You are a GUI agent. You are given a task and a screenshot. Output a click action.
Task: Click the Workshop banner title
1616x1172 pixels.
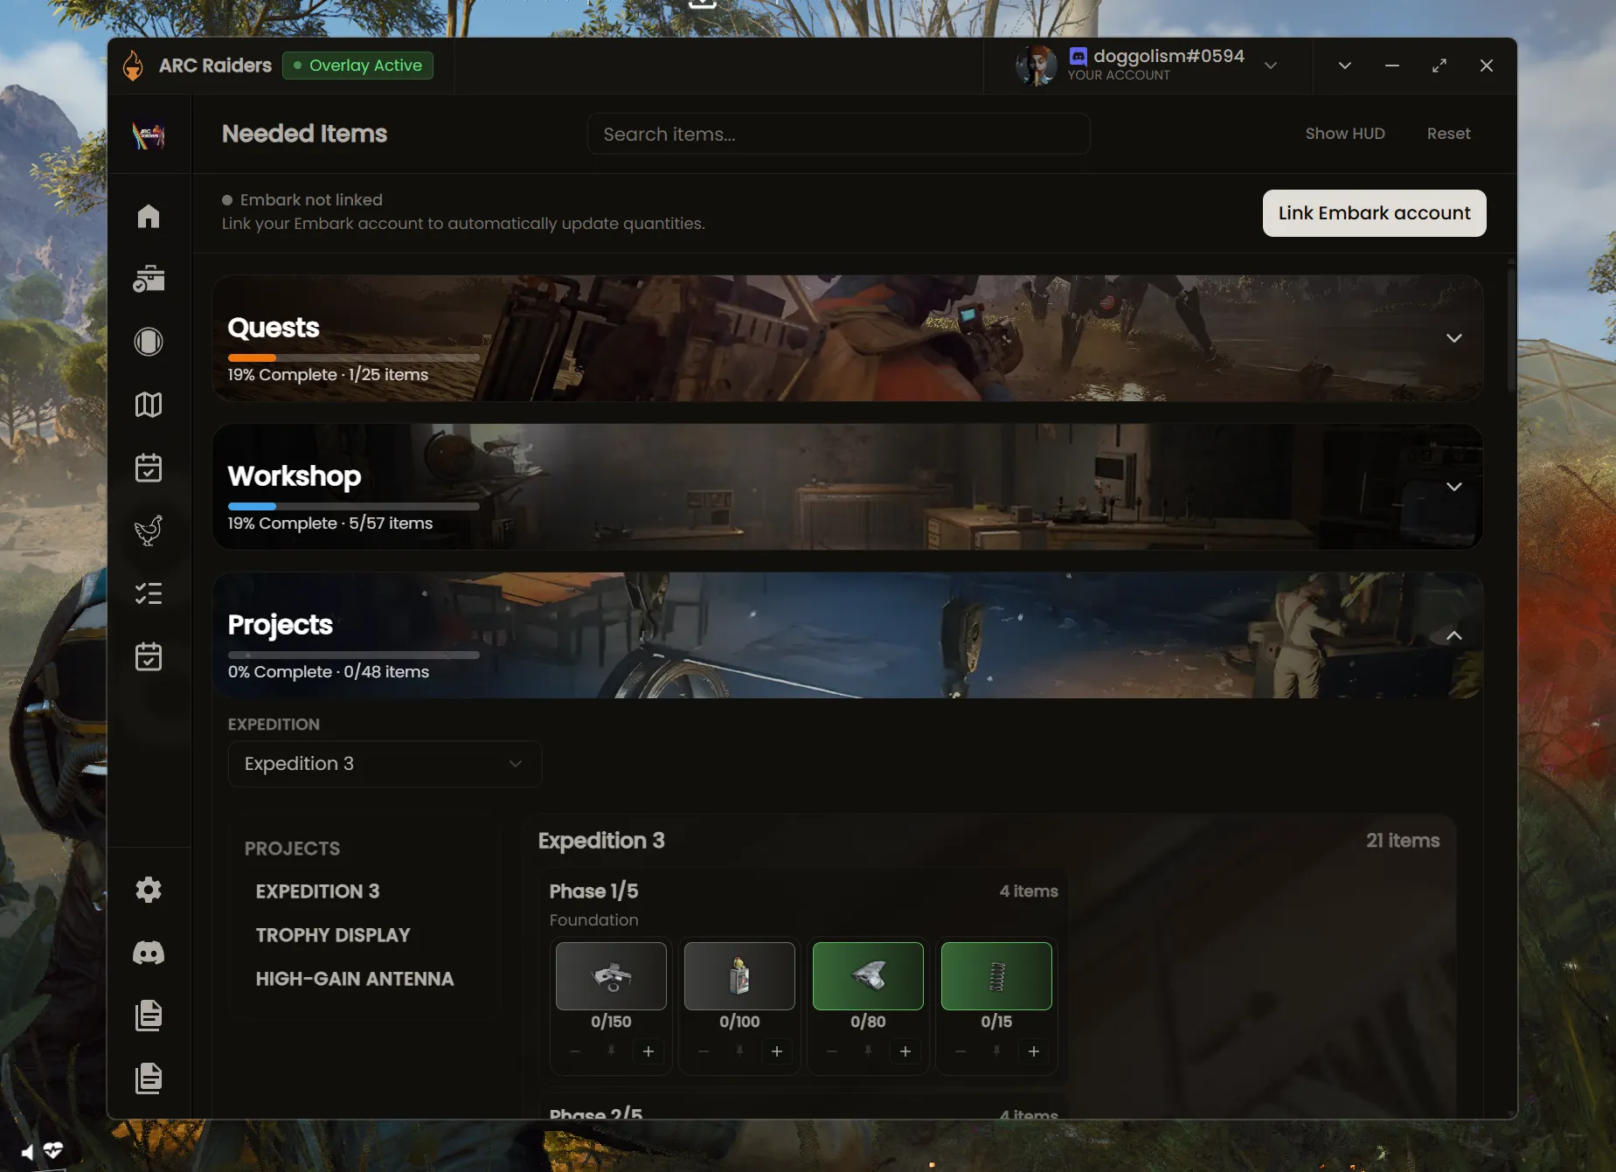click(x=295, y=476)
